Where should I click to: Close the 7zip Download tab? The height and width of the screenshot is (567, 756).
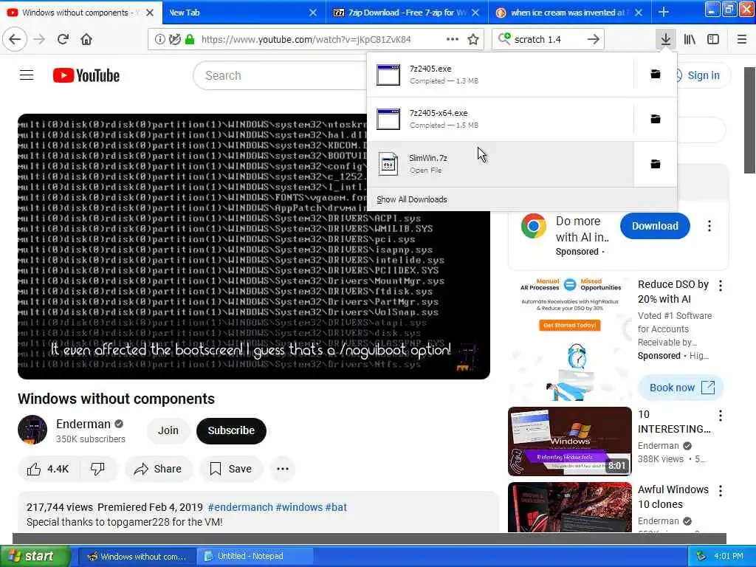[475, 13]
